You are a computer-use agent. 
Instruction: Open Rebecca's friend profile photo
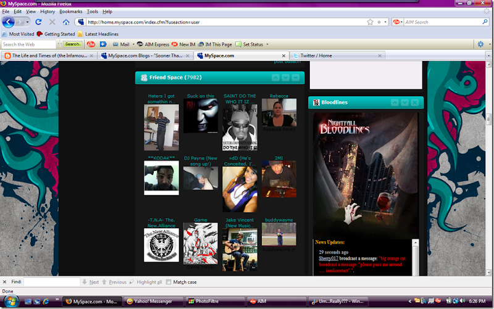click(x=279, y=113)
